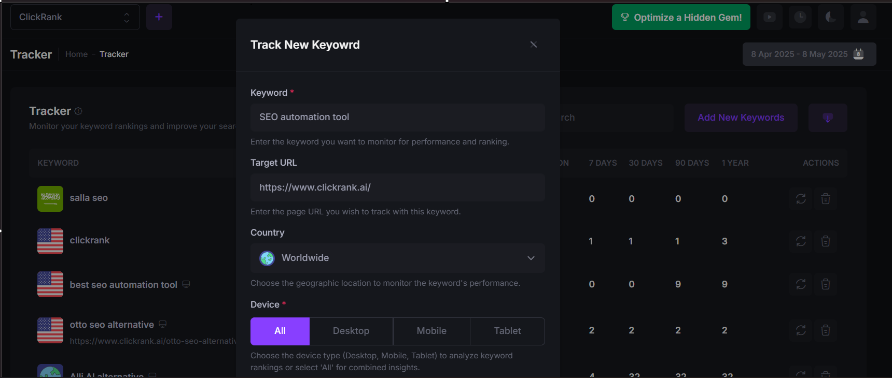Toggle dark mode moon icon

click(831, 17)
